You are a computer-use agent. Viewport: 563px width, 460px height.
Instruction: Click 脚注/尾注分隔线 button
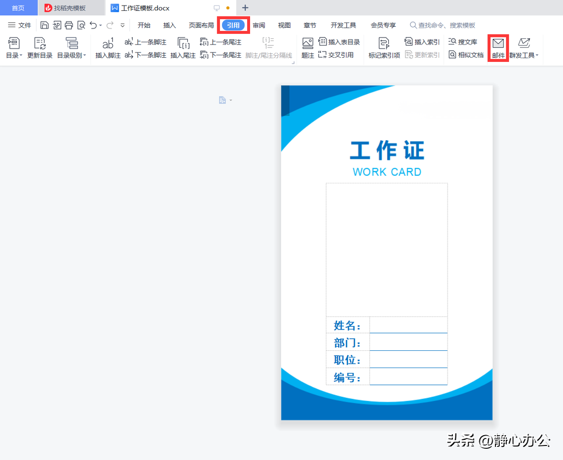[269, 48]
